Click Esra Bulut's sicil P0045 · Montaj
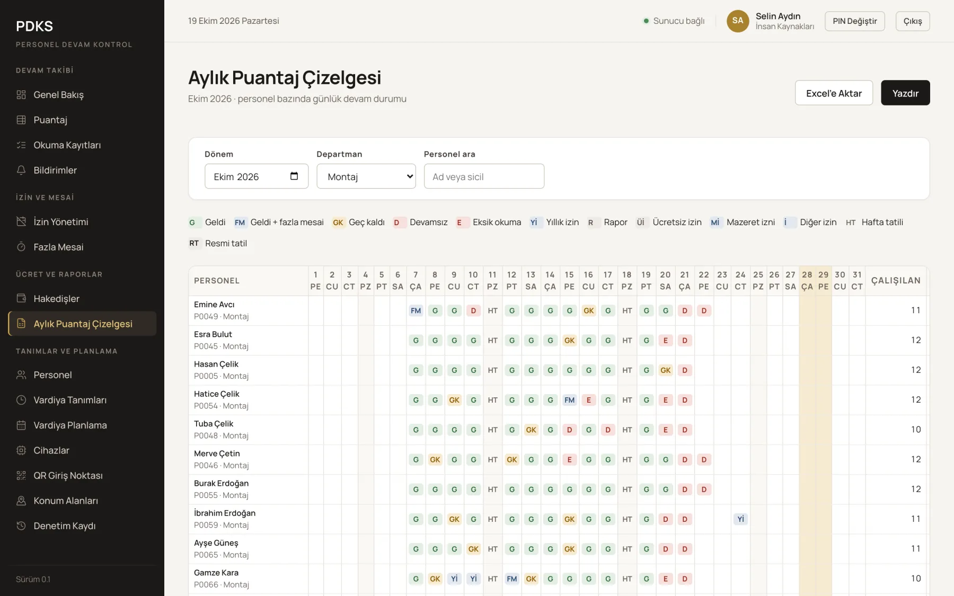 click(221, 346)
